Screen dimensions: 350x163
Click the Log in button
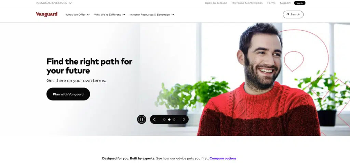coord(299,3)
